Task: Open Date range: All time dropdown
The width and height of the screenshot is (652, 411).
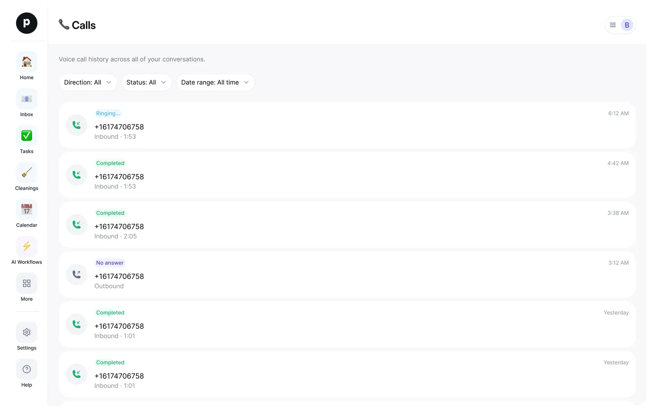Action: (x=215, y=82)
